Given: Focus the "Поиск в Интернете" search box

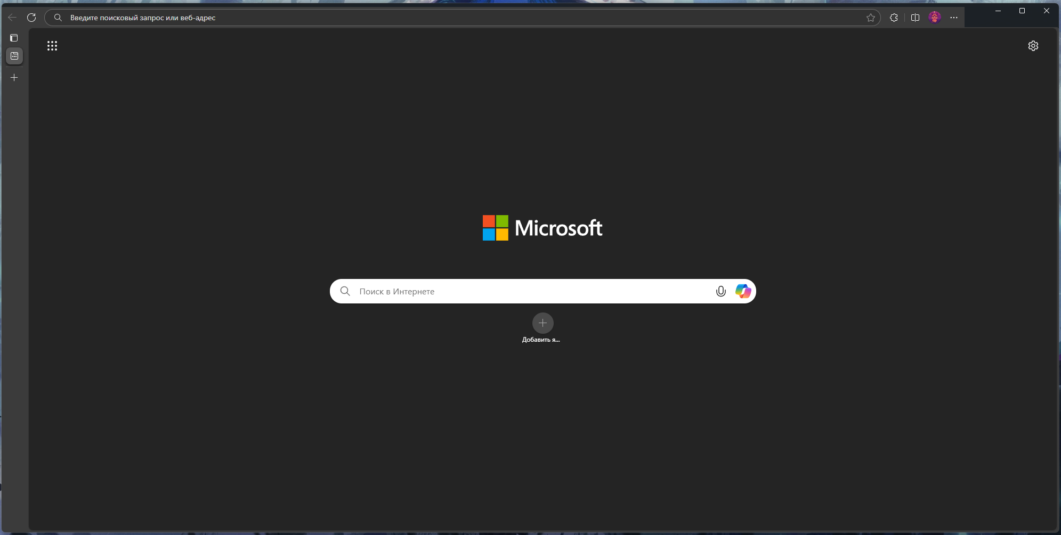Looking at the screenshot, I should coord(543,291).
